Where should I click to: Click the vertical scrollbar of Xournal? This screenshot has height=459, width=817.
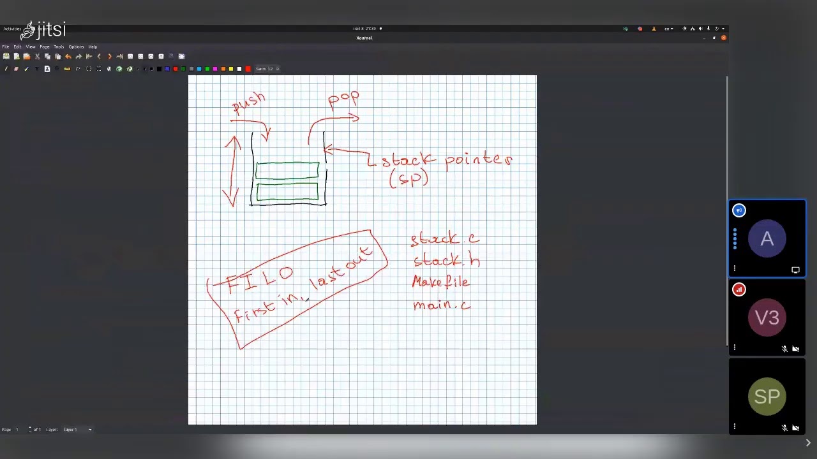coord(726,210)
